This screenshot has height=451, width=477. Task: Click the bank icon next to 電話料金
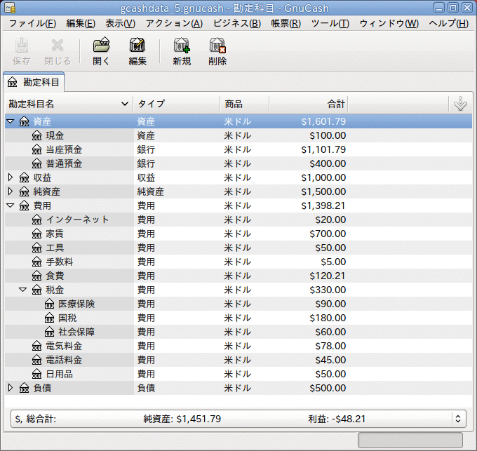coord(36,360)
